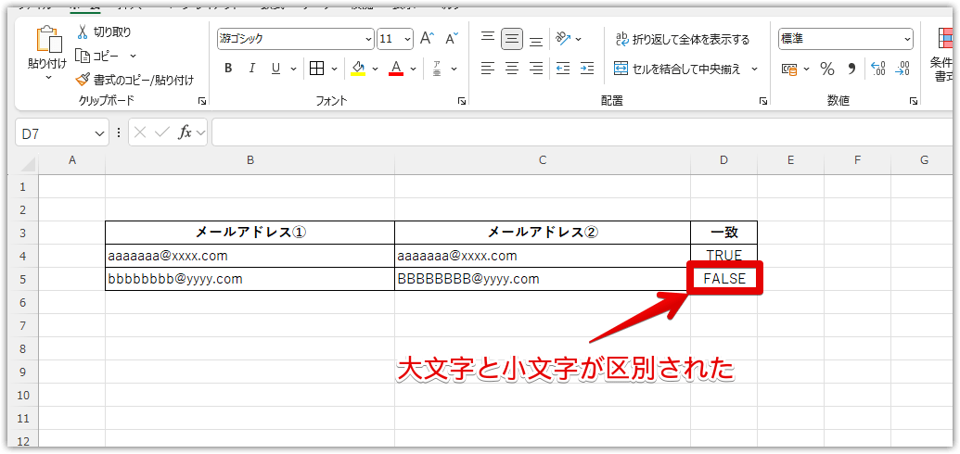Viewport: 960px width, 454px height.
Task: Click the formula bar Cancel X icon
Action: pyautogui.click(x=140, y=132)
